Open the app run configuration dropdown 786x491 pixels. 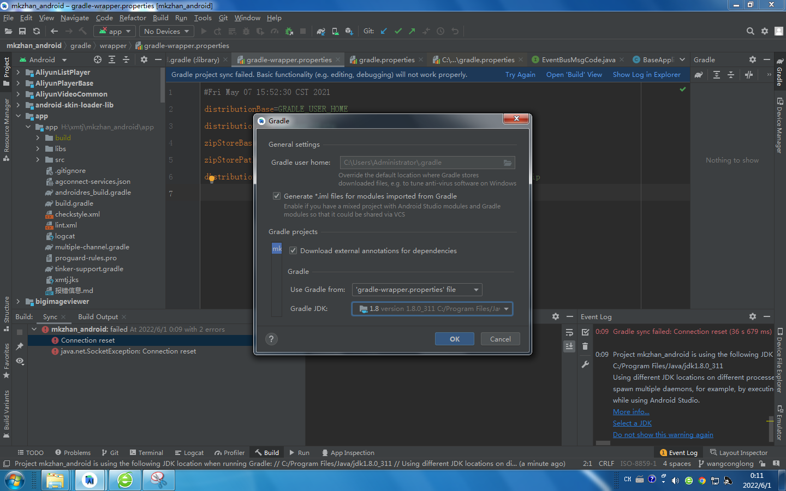(115, 31)
